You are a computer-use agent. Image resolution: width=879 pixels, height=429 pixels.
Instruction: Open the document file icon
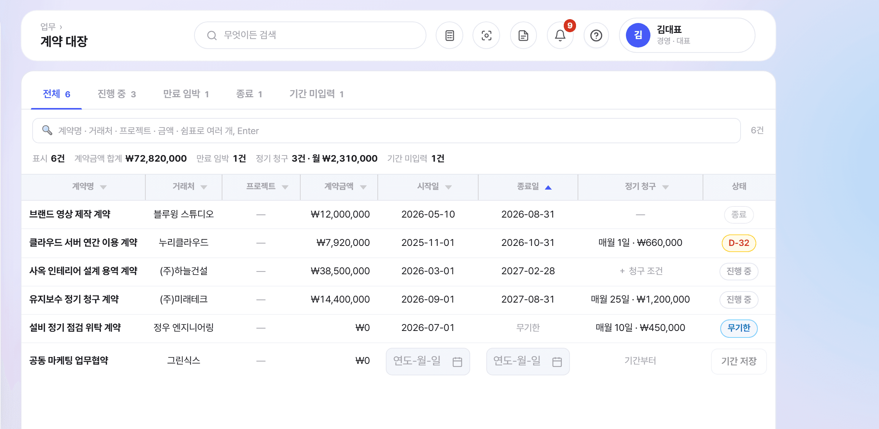pos(523,36)
